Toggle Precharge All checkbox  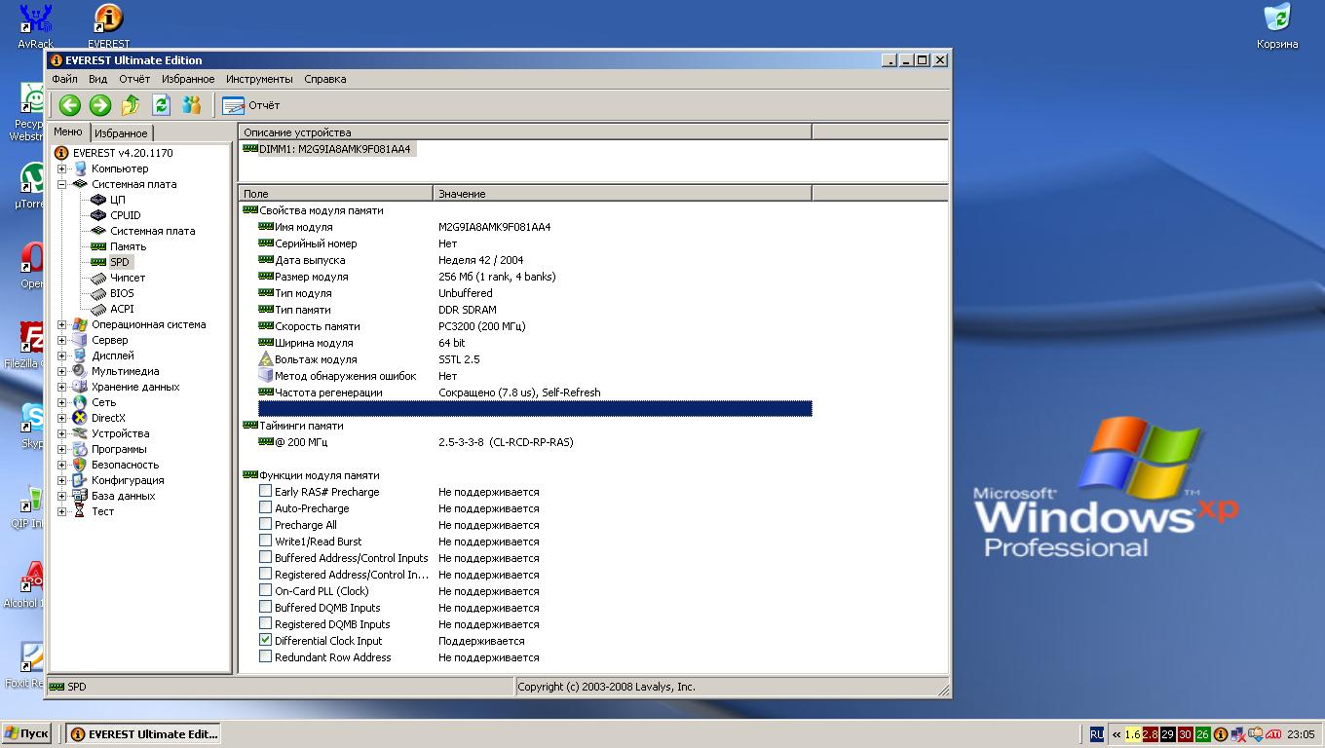265,525
